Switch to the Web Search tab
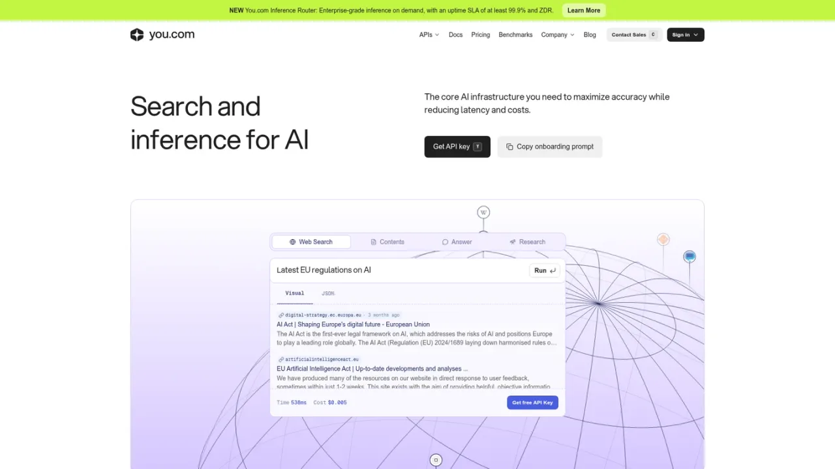Viewport: 835px width, 469px height. [x=311, y=242]
